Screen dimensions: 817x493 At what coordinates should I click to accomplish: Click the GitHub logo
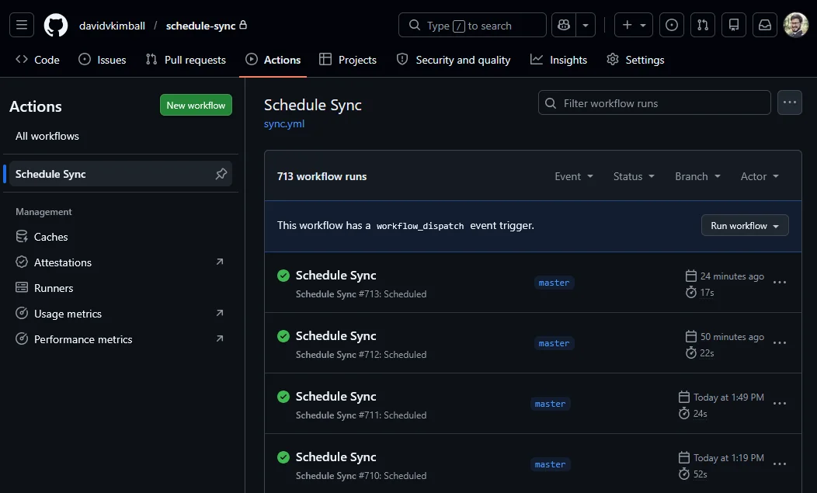coord(55,24)
